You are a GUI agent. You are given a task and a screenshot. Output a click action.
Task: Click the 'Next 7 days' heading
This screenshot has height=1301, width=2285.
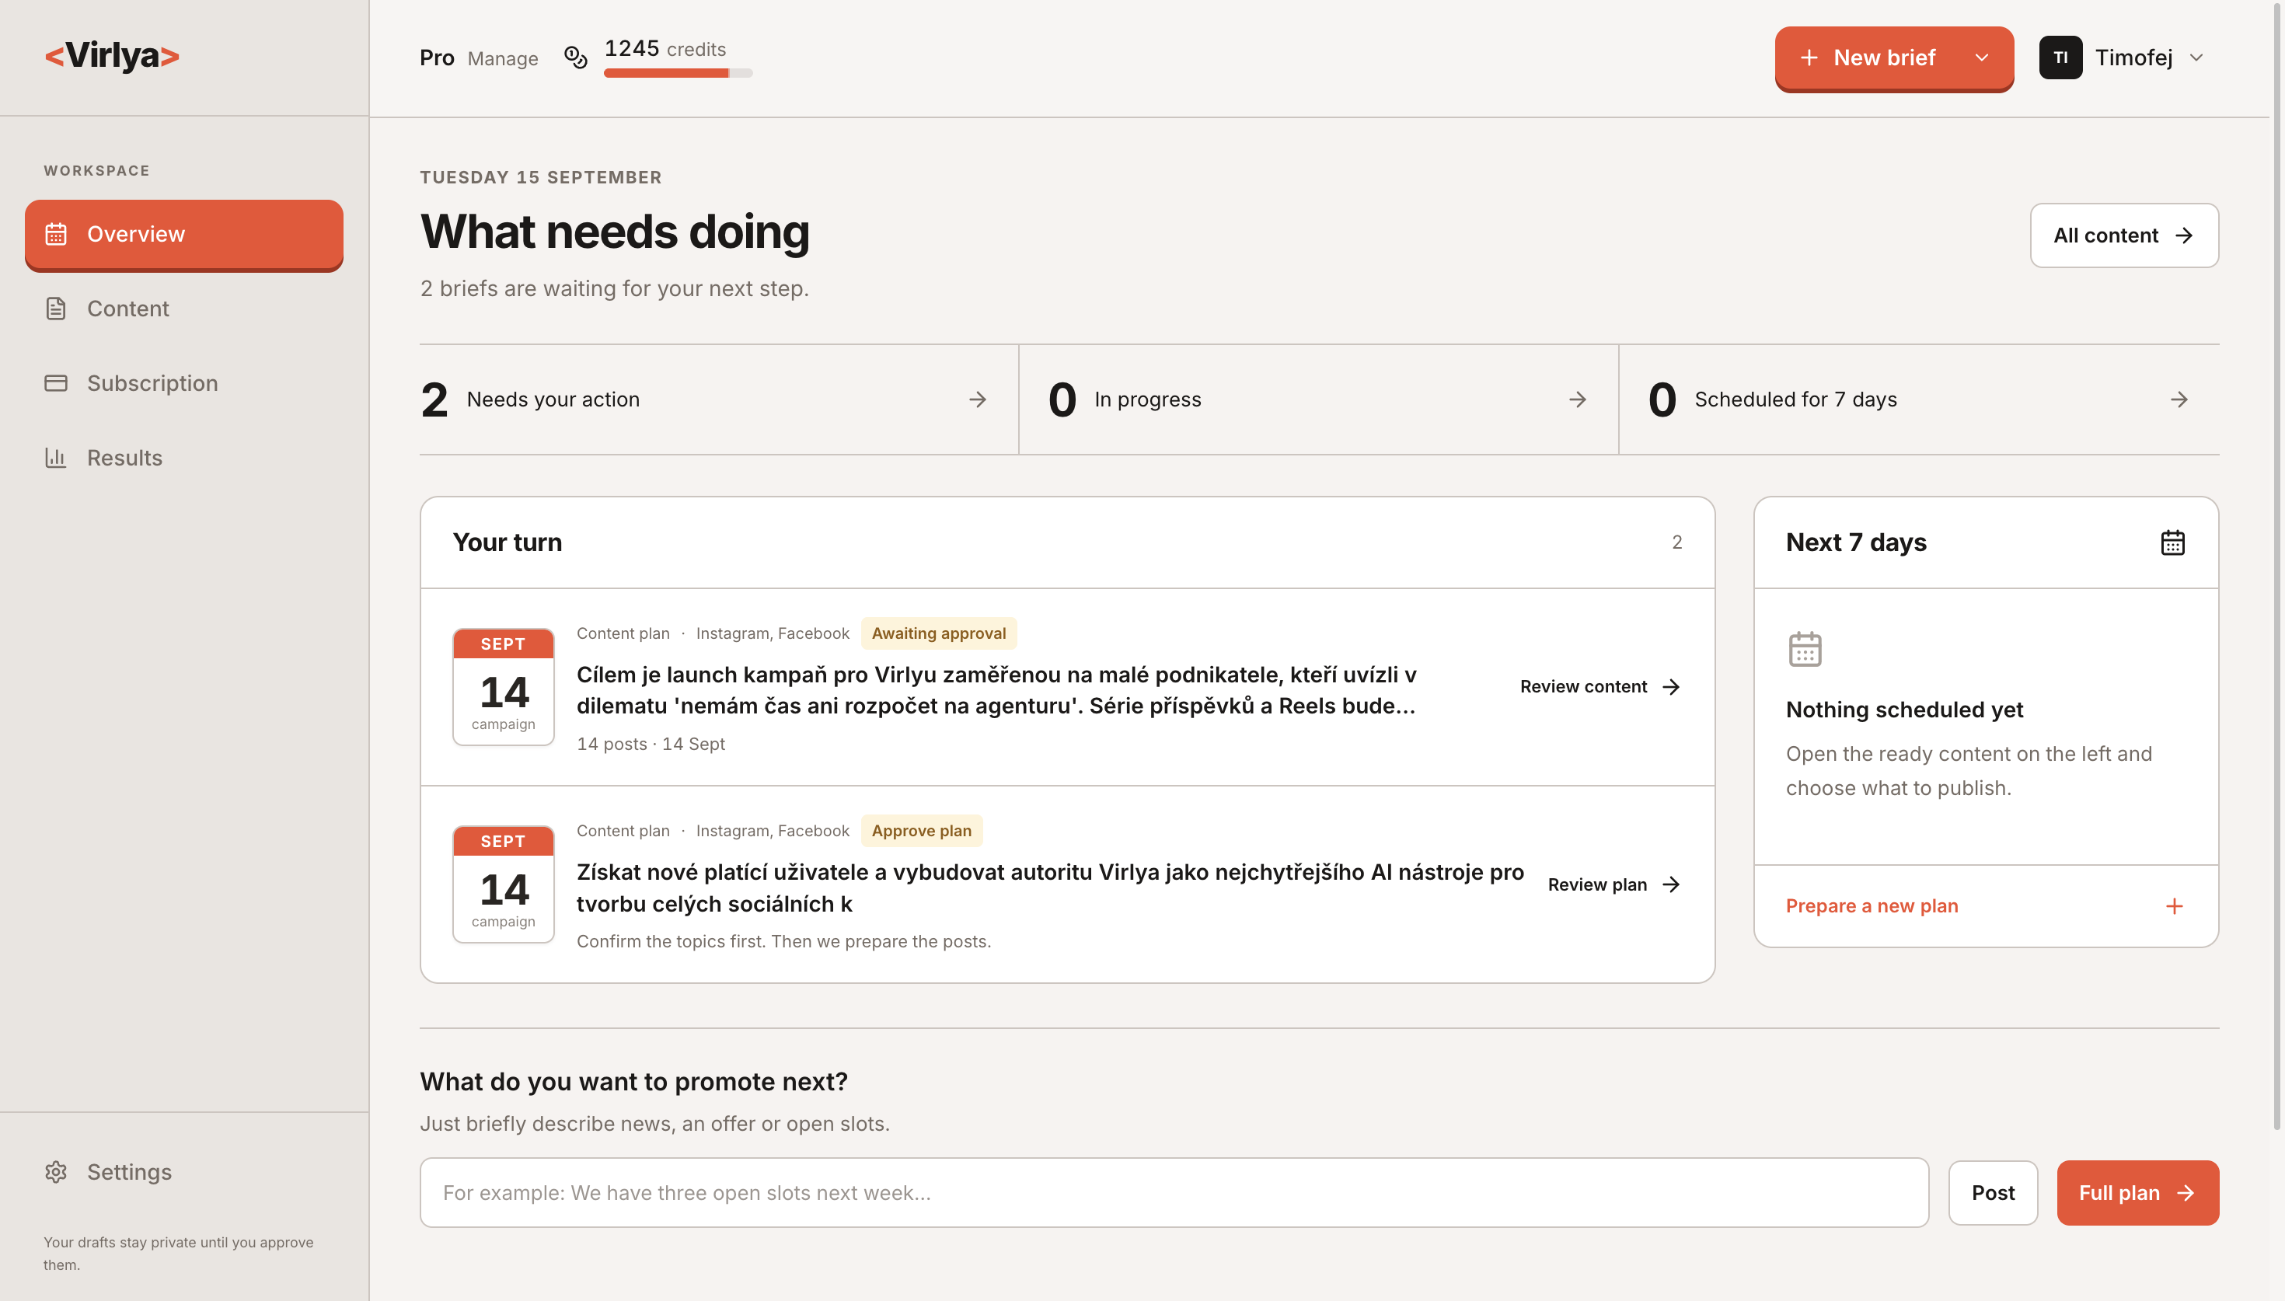click(x=1856, y=542)
